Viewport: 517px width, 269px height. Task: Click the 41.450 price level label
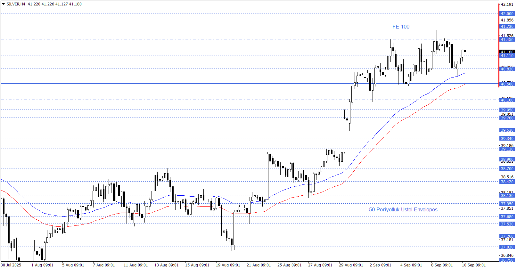(x=507, y=40)
